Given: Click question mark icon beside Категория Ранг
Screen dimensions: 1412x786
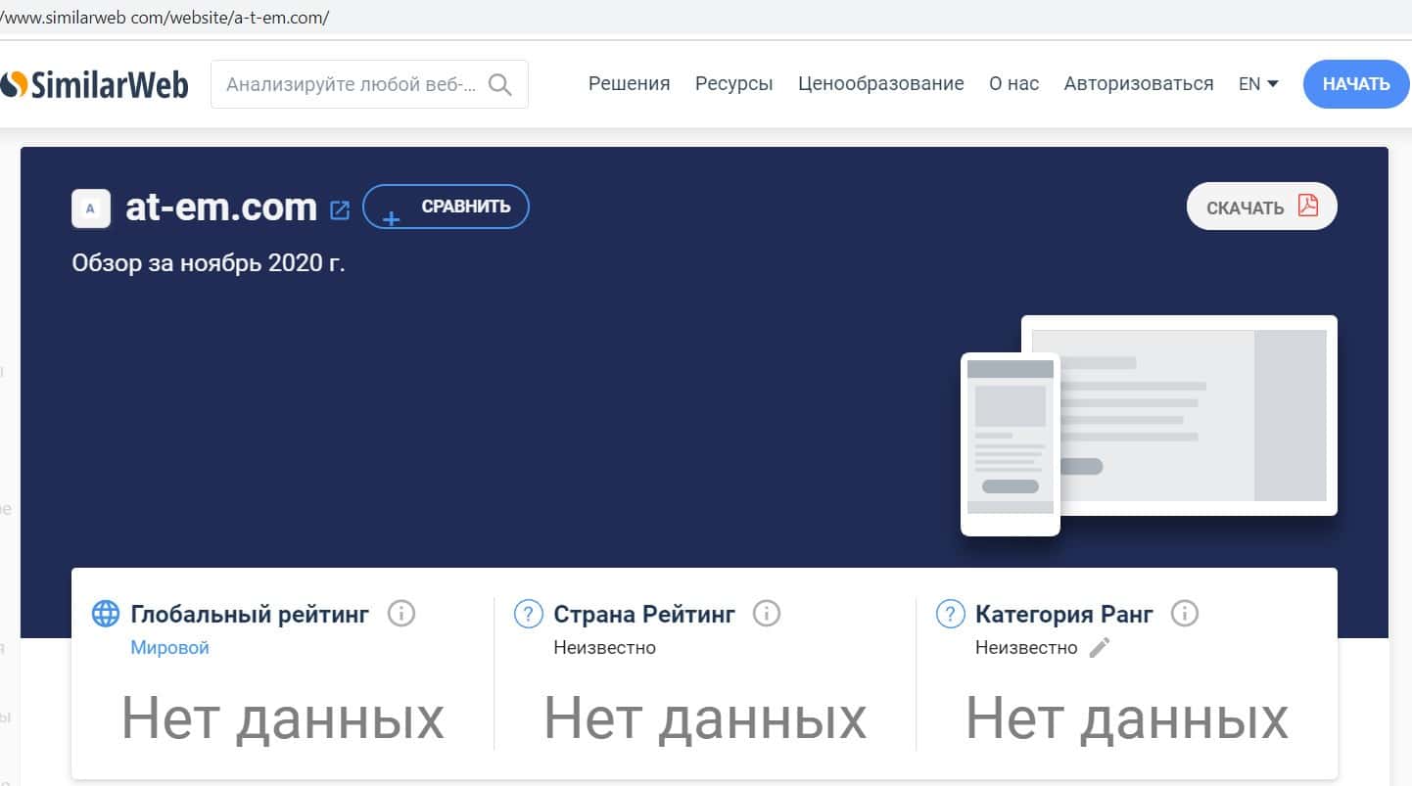Looking at the screenshot, I should click(x=951, y=614).
